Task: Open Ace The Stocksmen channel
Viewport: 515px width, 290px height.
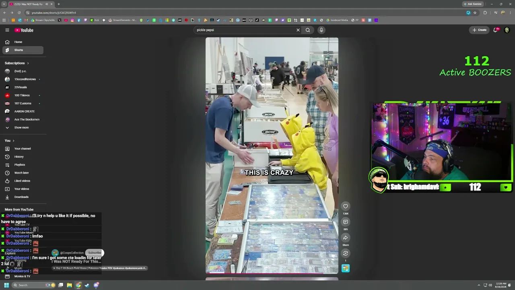Action: tap(23, 120)
